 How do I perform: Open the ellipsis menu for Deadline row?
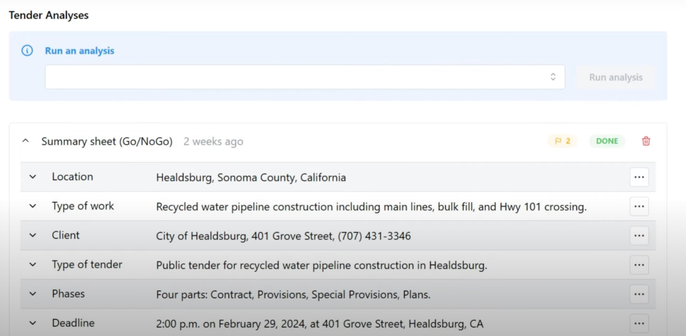639,323
